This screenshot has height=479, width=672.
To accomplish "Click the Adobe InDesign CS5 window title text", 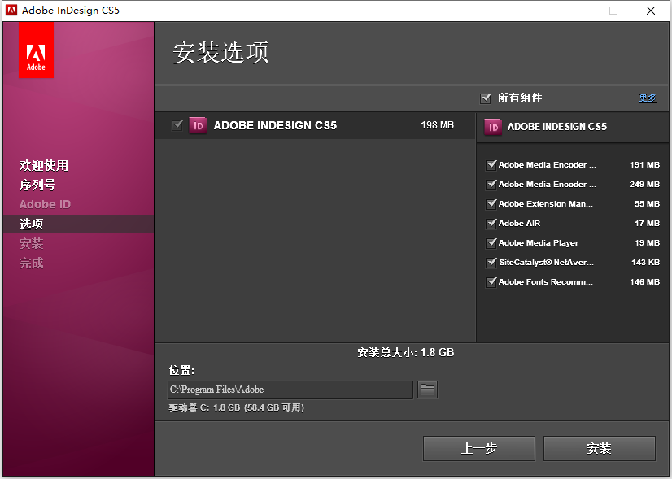I will pos(71,11).
